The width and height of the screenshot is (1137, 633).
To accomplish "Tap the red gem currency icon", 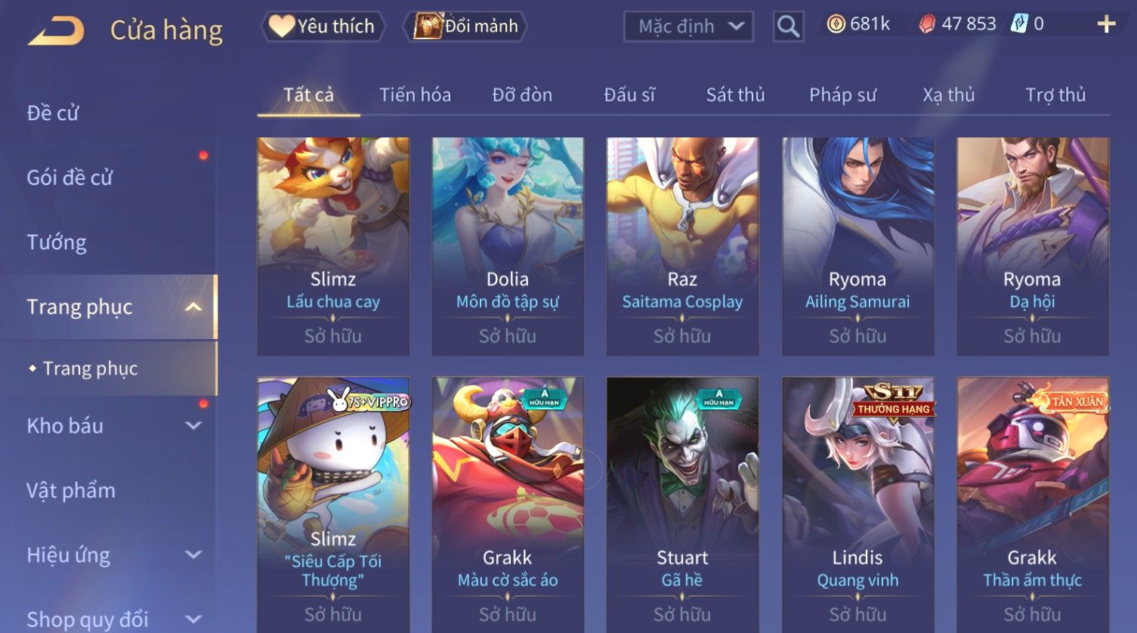I will point(927,25).
